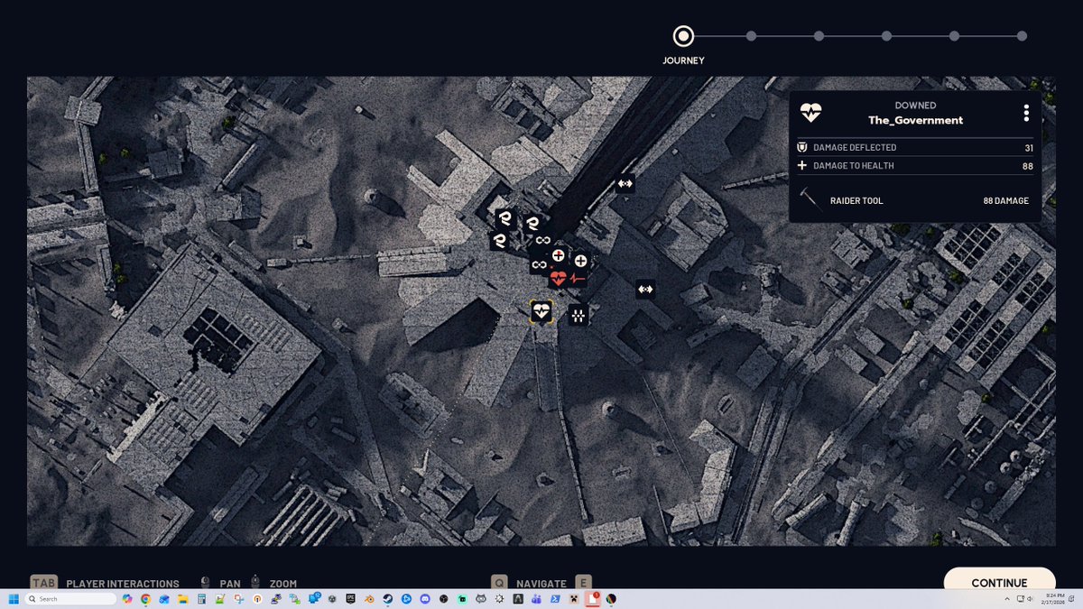
Task: Jump to the third progress step dot
Action: pos(819,36)
